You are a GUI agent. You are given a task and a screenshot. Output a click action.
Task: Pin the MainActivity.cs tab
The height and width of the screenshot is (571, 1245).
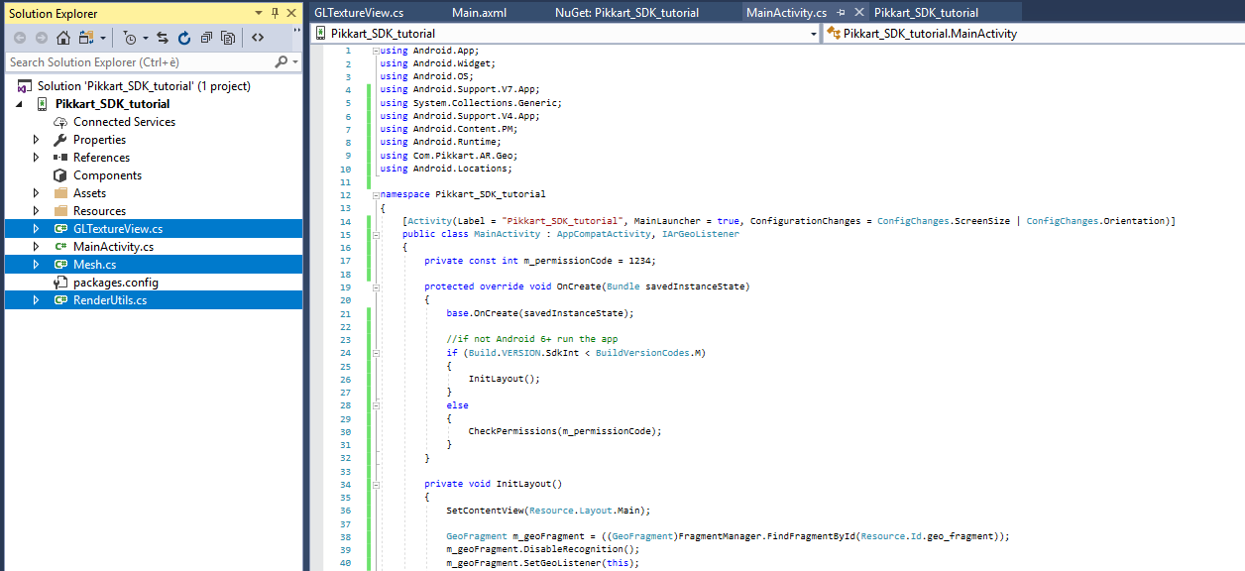pyautogui.click(x=841, y=13)
